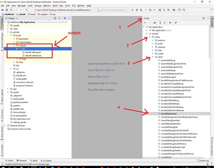
Task: Open the Build tool window tab at bottom
Action: [x=34, y=161]
